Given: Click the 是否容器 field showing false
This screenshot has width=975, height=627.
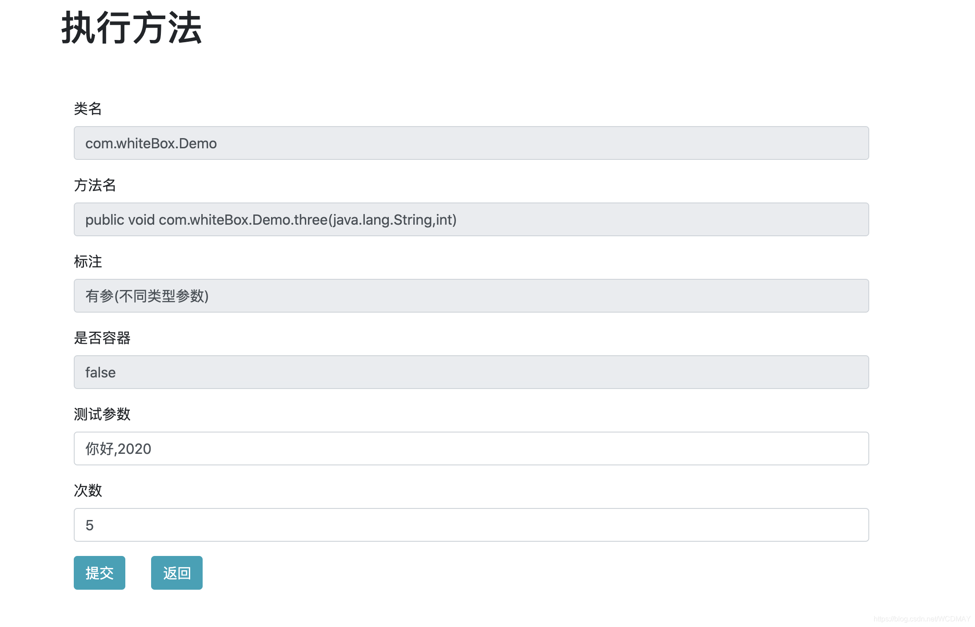Looking at the screenshot, I should click(471, 372).
